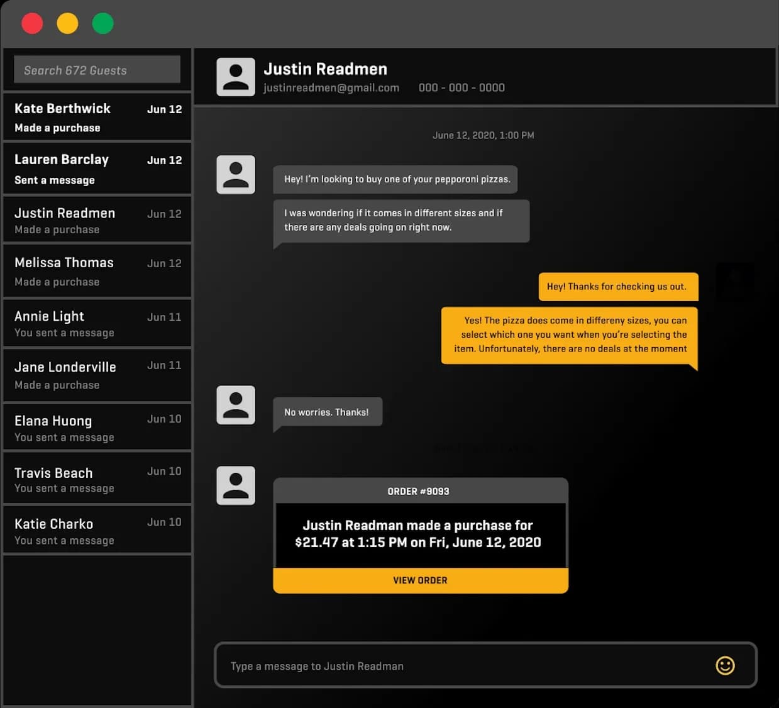
Task: Click the 'Hey! Thanks for checking us out.' bubble
Action: [618, 287]
